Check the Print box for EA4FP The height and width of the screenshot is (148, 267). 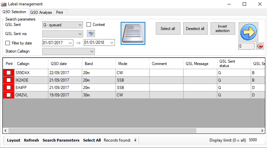8,88
